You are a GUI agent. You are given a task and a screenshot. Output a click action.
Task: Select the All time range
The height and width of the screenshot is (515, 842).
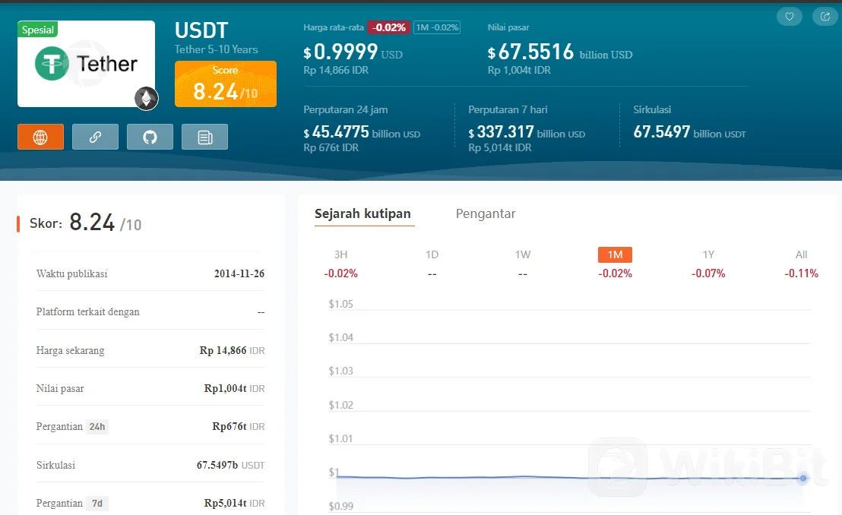coord(801,254)
